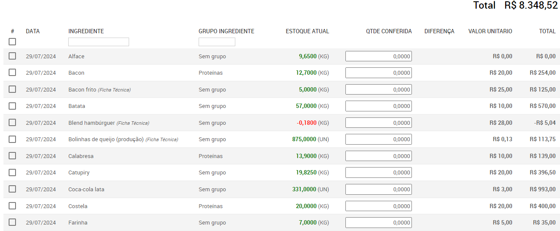This screenshot has height=231, width=560.
Task: Mark the Coca-cola lata checkbox
Action: (x=12, y=189)
